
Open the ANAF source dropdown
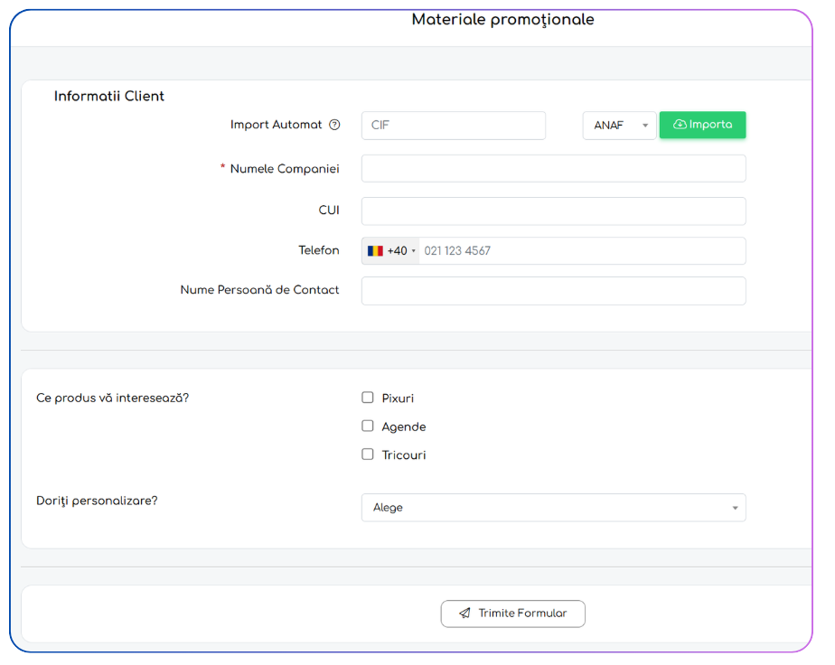pos(619,126)
